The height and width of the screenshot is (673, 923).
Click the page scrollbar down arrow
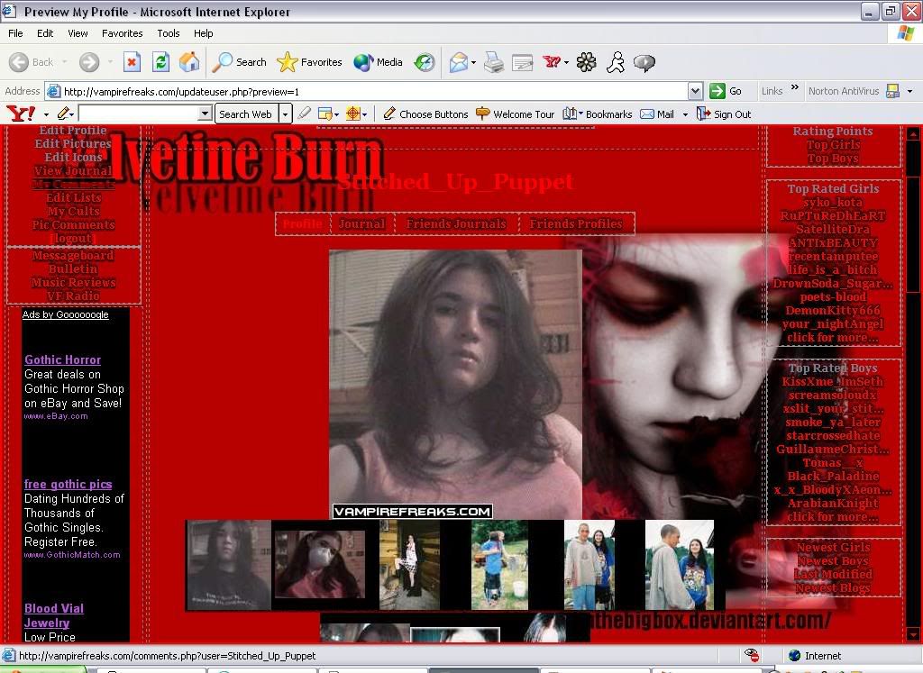click(x=913, y=634)
